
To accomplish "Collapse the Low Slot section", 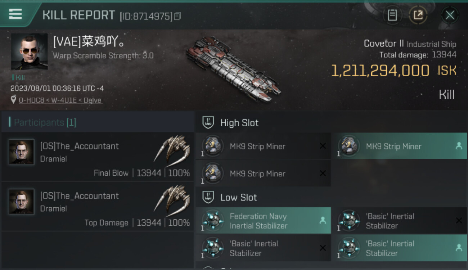I will [208, 197].
